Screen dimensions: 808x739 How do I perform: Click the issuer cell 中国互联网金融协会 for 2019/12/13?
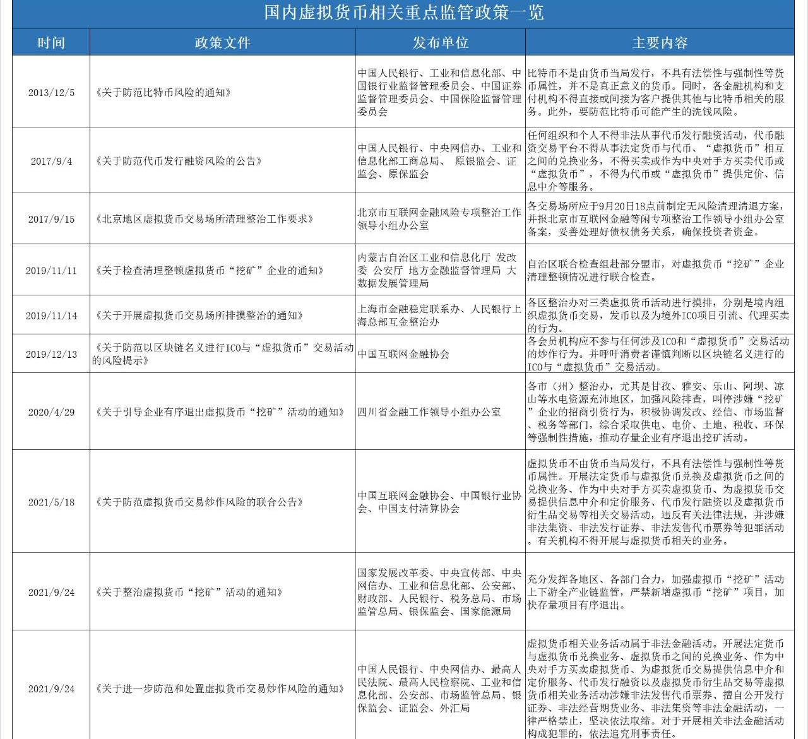coord(403,354)
